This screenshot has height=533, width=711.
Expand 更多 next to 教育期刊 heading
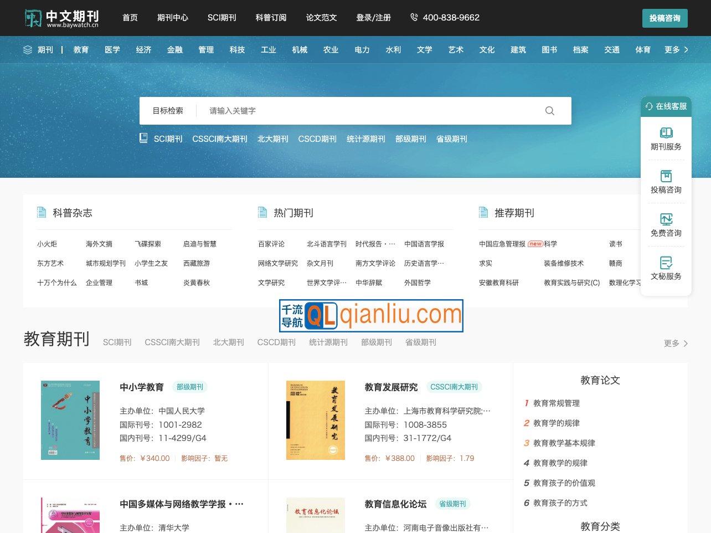[676, 344]
